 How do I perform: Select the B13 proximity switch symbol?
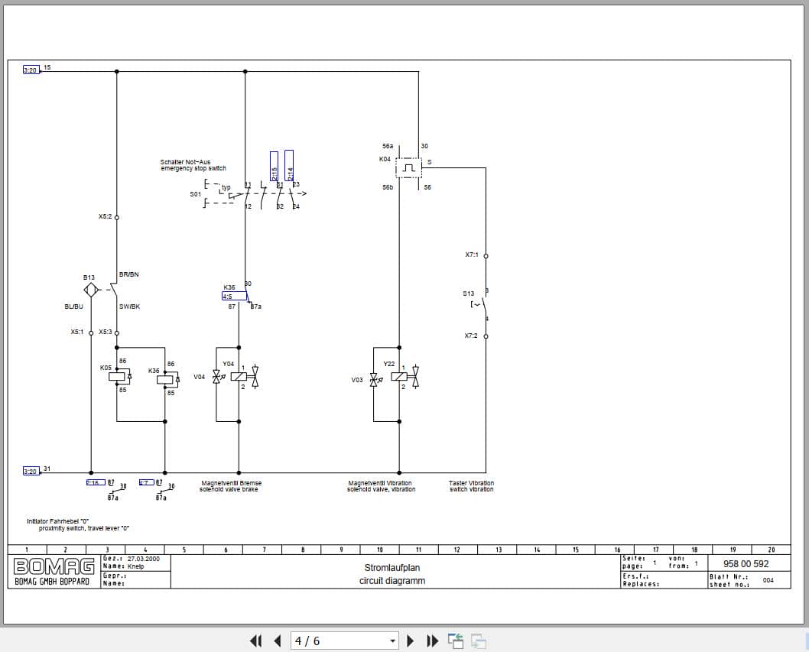tap(91, 290)
